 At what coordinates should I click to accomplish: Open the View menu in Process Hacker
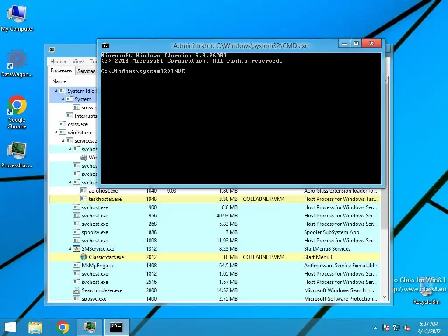pos(78,62)
